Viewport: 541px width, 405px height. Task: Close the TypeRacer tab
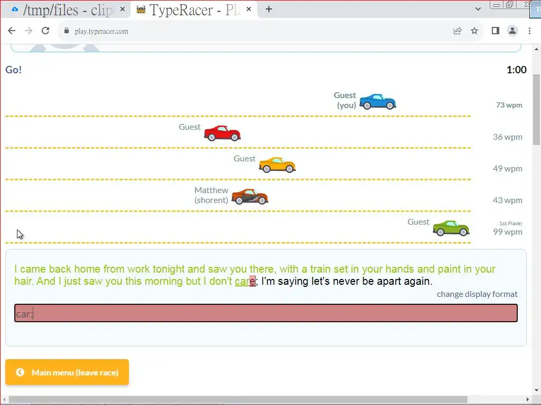(249, 9)
